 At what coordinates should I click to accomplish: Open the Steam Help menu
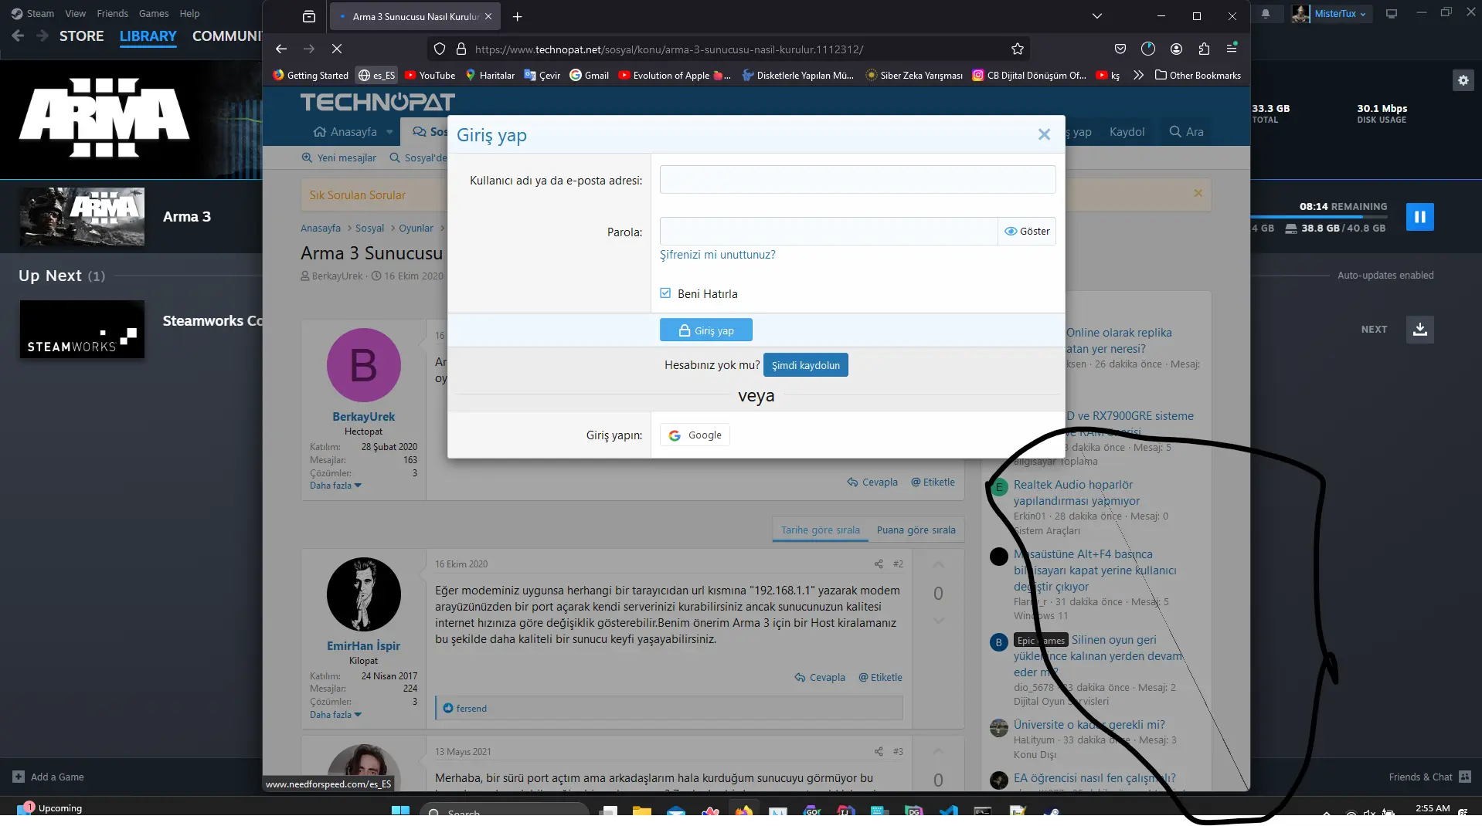point(189,13)
